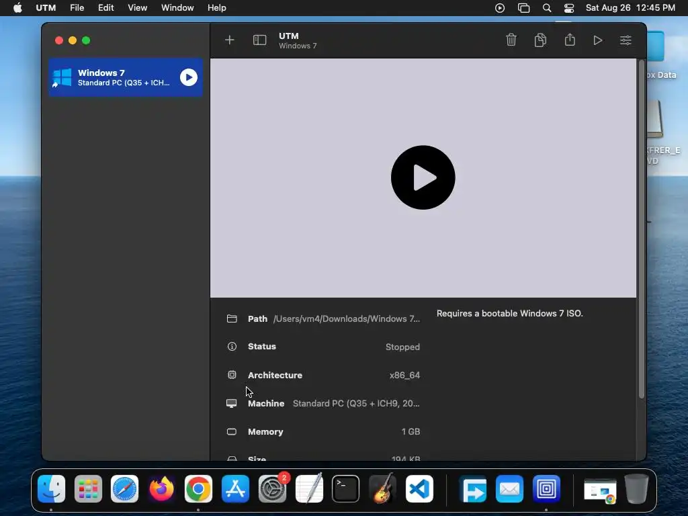This screenshot has height=516, width=688.
Task: Launch Safari from the Dock
Action: (124, 489)
